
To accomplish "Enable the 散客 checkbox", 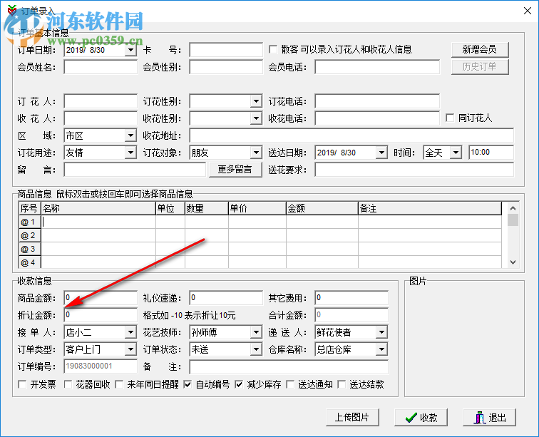I will 273,49.
